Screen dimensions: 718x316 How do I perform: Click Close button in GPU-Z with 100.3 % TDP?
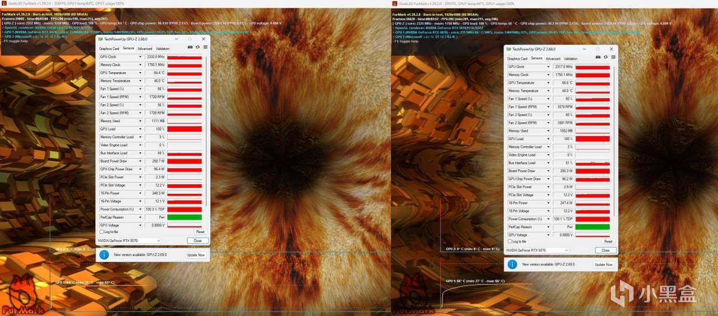[x=197, y=241]
